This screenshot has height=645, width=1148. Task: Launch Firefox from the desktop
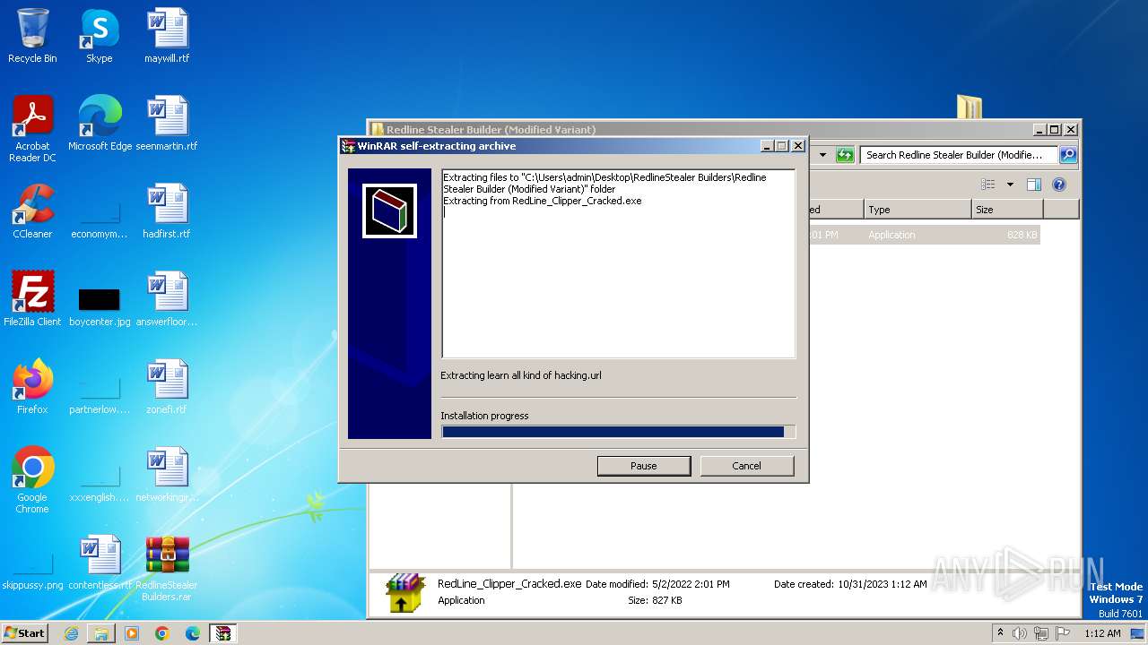point(32,386)
